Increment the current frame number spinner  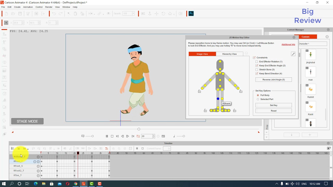click(x=154, y=135)
